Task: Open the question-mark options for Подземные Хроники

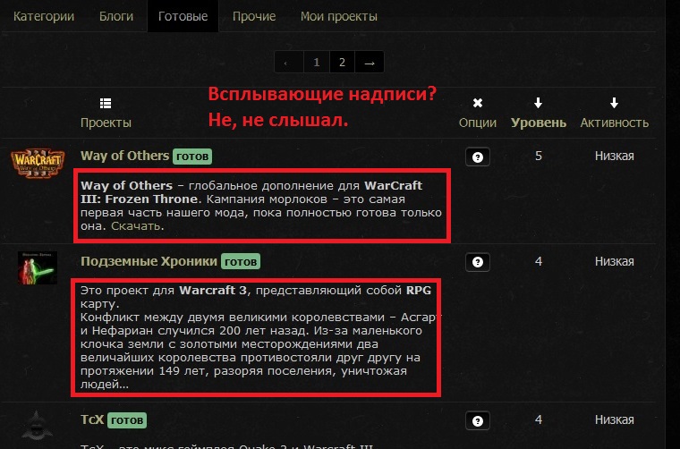Action: pyautogui.click(x=478, y=262)
